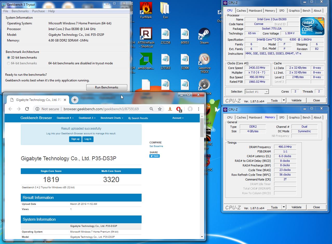
Task: Click the Geekbench Browser header link
Action: (x=36, y=118)
